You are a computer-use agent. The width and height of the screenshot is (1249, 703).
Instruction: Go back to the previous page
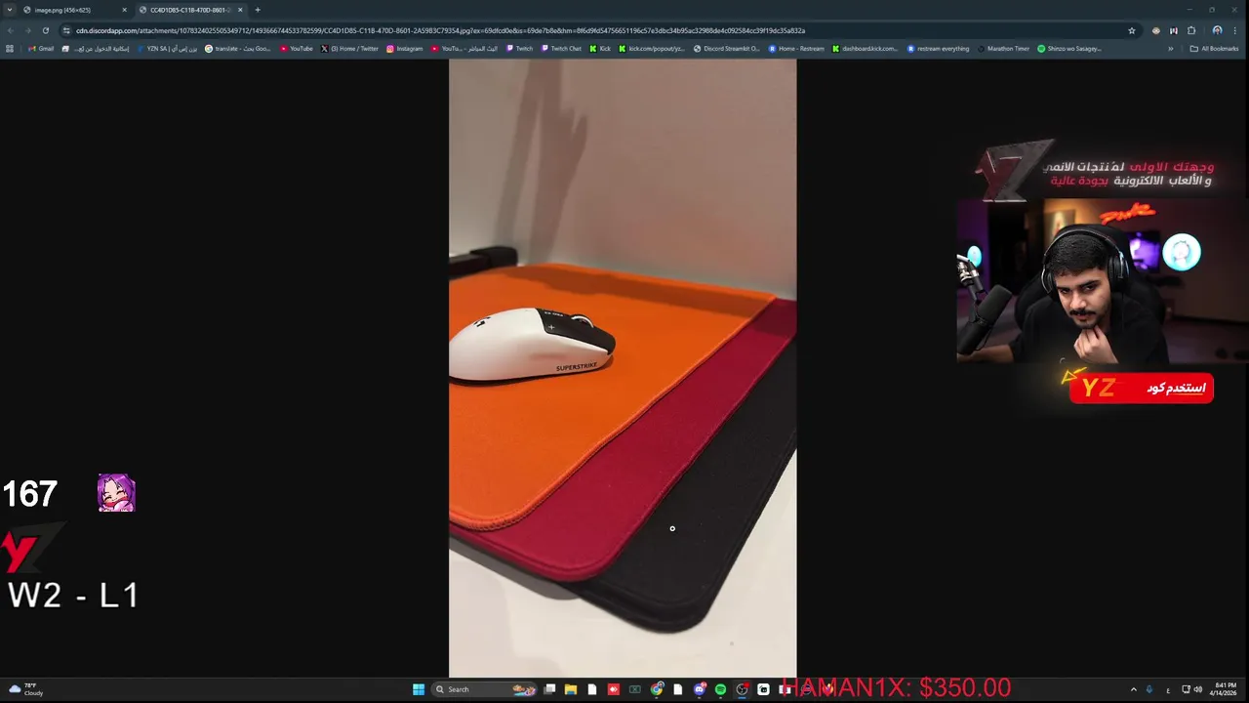[11, 30]
